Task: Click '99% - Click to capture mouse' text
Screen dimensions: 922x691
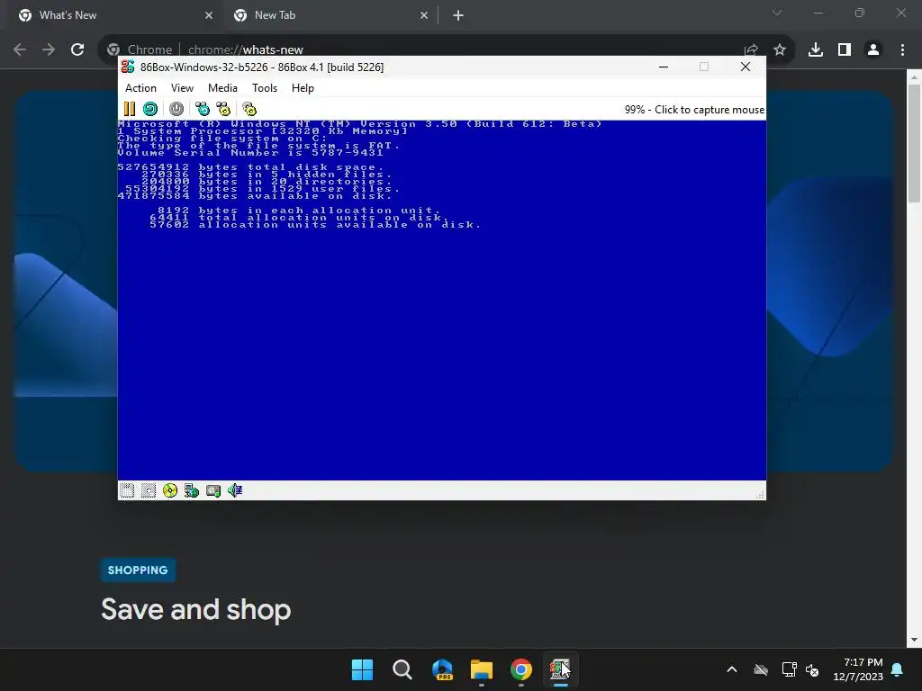Action: (694, 109)
